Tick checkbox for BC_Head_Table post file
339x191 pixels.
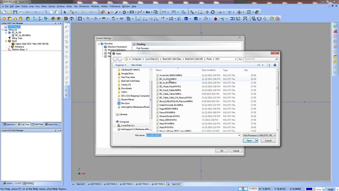pos(157,90)
